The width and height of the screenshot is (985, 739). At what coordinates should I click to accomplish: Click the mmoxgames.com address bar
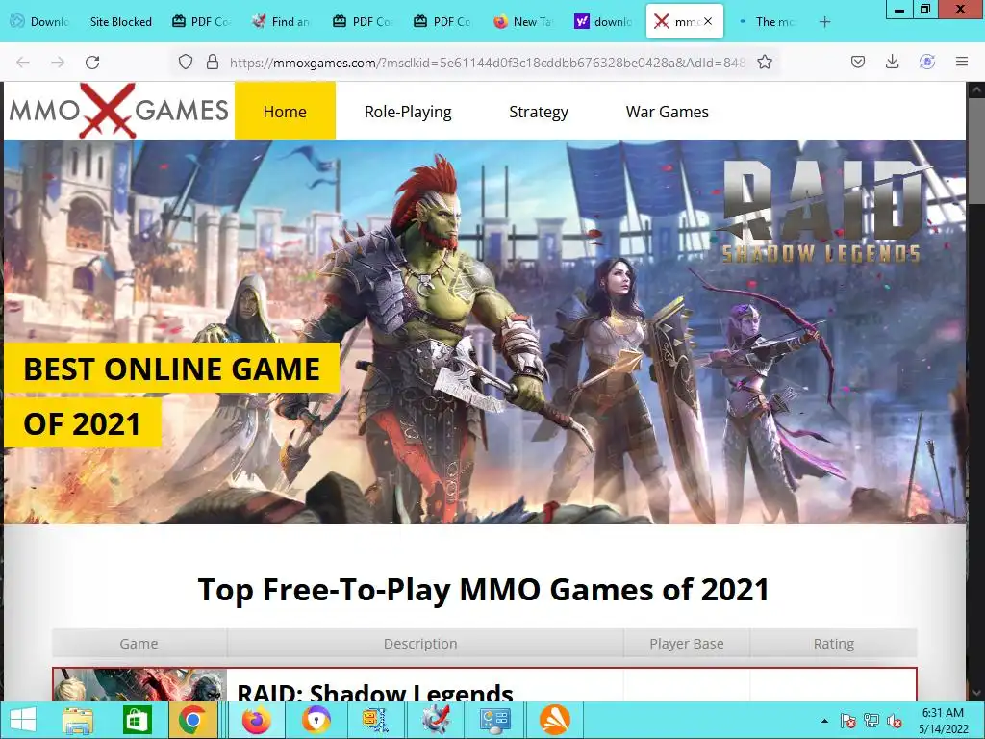(x=487, y=63)
